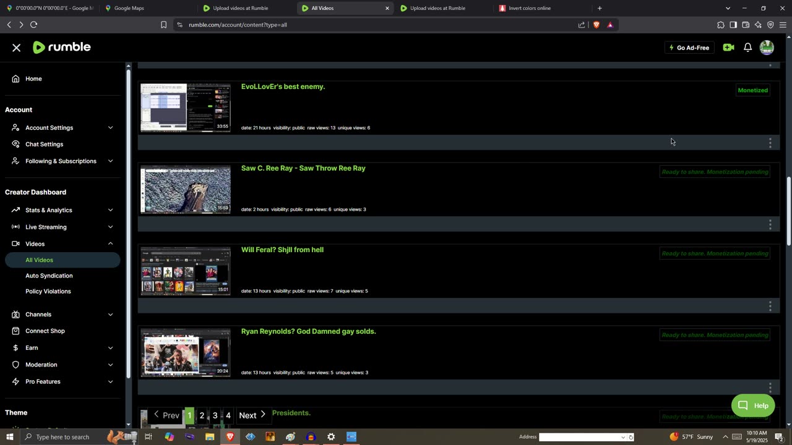
Task: Open the video titled EvoLLovEr's best enemy
Action: [283, 87]
